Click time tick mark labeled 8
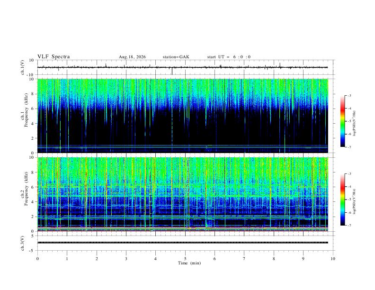The height and width of the screenshot is (290, 375). pos(274,259)
